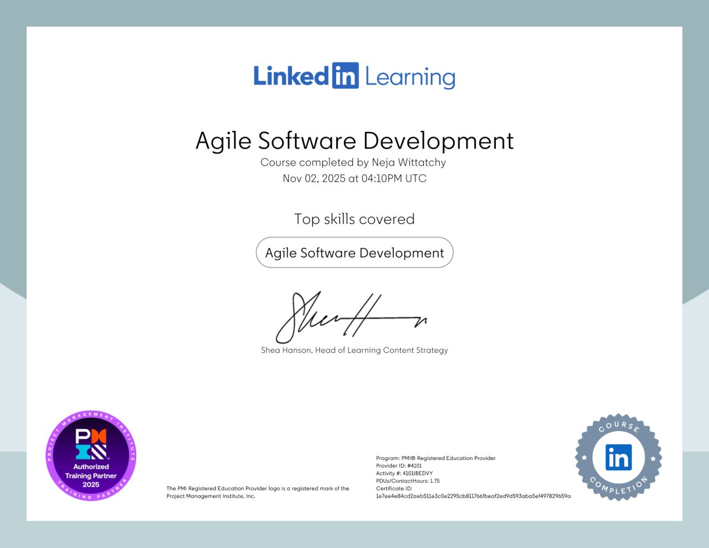709x548 pixels.
Task: Click the certificate title Agile Software Development
Action: point(354,141)
